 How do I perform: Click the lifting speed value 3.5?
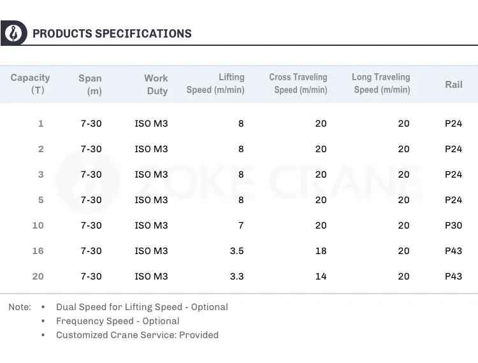[236, 251]
